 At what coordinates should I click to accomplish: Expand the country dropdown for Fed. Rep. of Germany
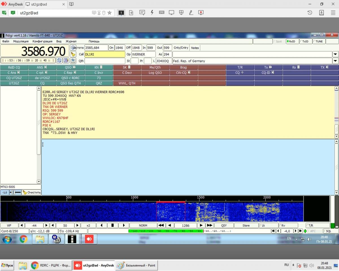tap(335, 61)
